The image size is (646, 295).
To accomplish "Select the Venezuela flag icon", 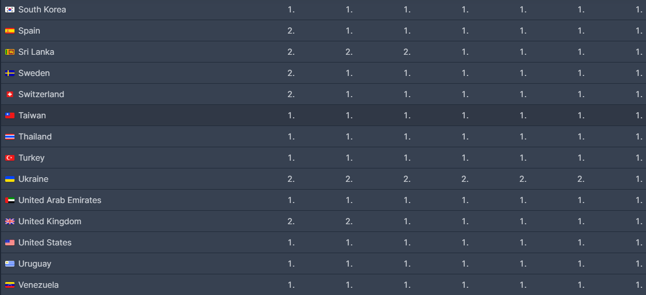I will click(x=10, y=285).
